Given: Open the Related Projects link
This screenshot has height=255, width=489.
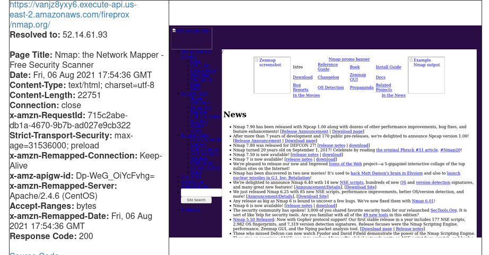Looking at the screenshot, I should tap(383, 87).
